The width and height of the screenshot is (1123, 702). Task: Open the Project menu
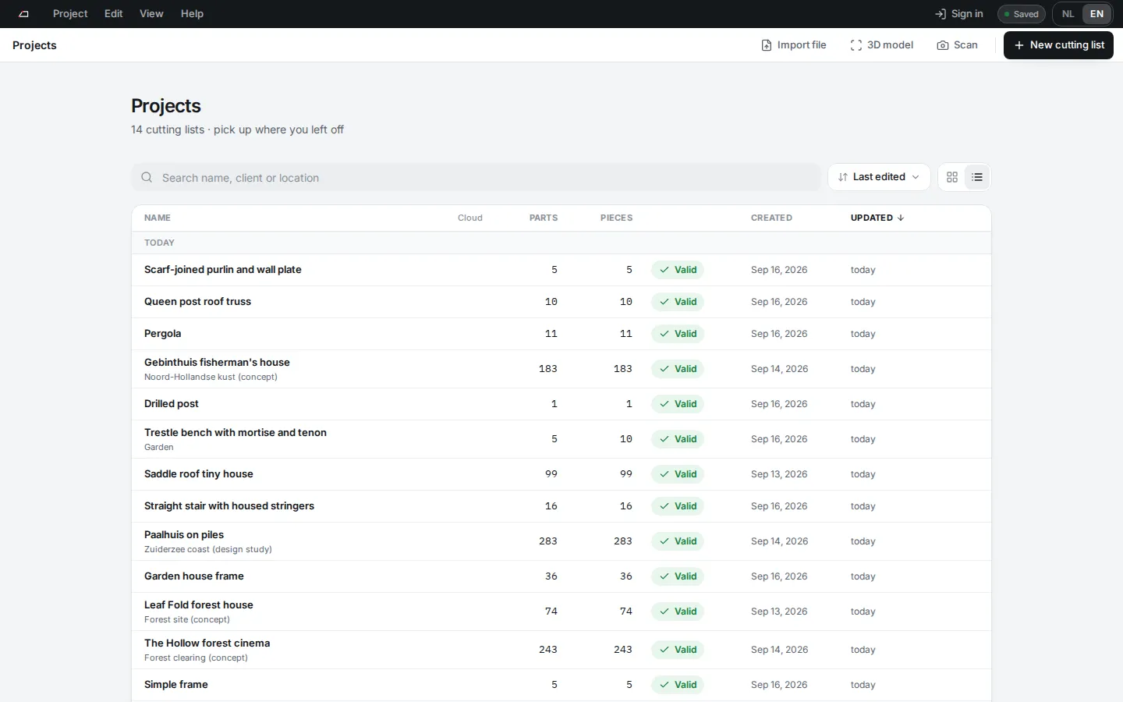(x=70, y=14)
